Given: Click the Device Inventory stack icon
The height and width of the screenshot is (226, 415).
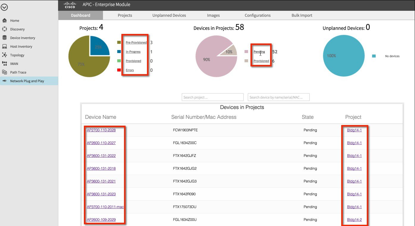Looking at the screenshot, I should tap(4, 38).
